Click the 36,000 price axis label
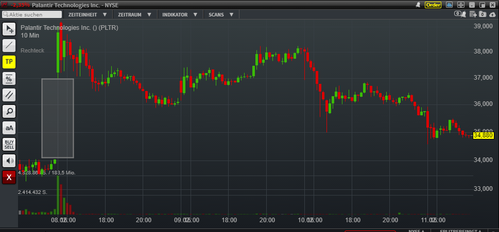The image size is (499, 232). 484,104
